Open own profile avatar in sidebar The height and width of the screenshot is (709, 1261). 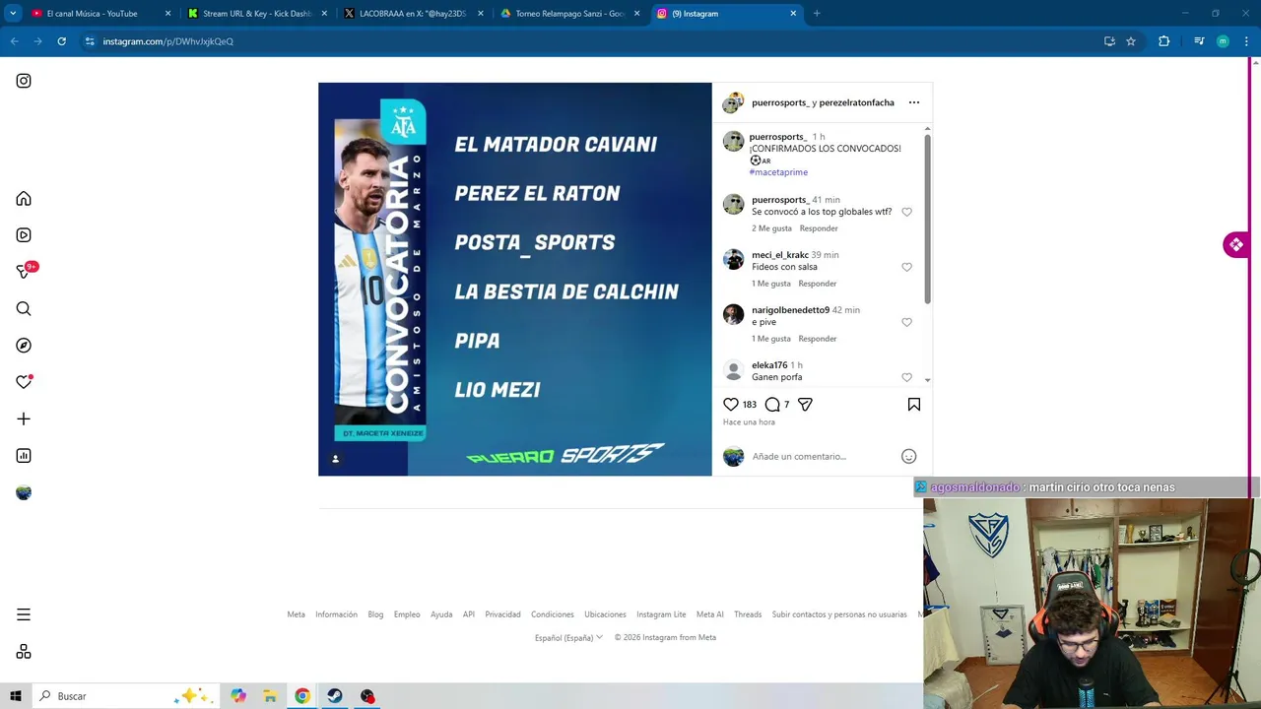click(x=24, y=492)
